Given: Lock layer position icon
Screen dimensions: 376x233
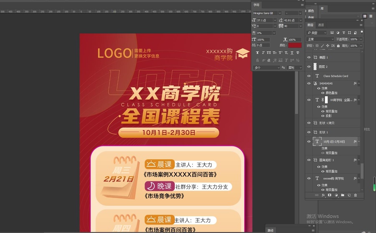Looking at the screenshot, I should click(x=328, y=45).
